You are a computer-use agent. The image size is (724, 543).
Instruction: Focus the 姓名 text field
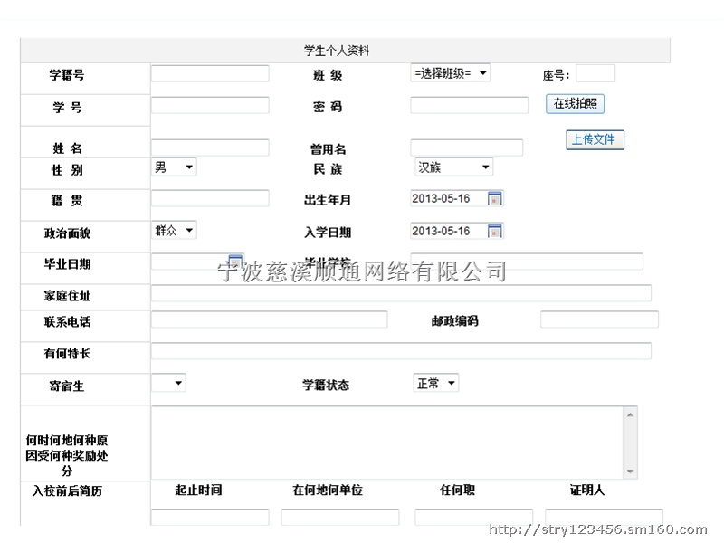210,148
